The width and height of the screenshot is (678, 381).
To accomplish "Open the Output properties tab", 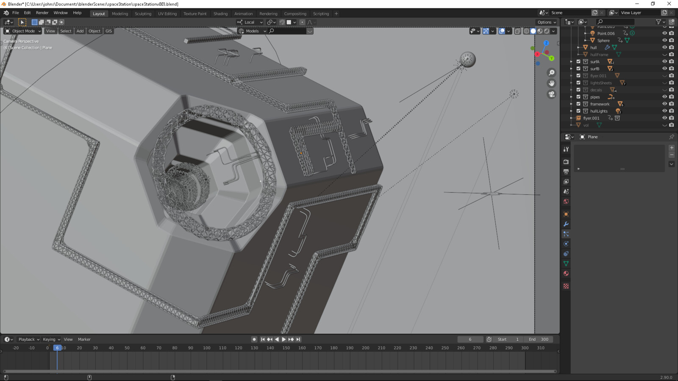I will [566, 171].
